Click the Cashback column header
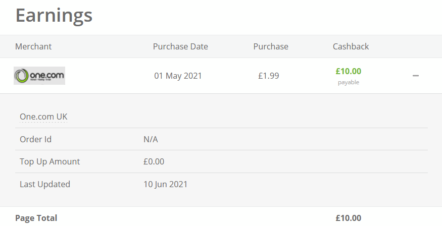The width and height of the screenshot is (442, 226). tap(351, 46)
